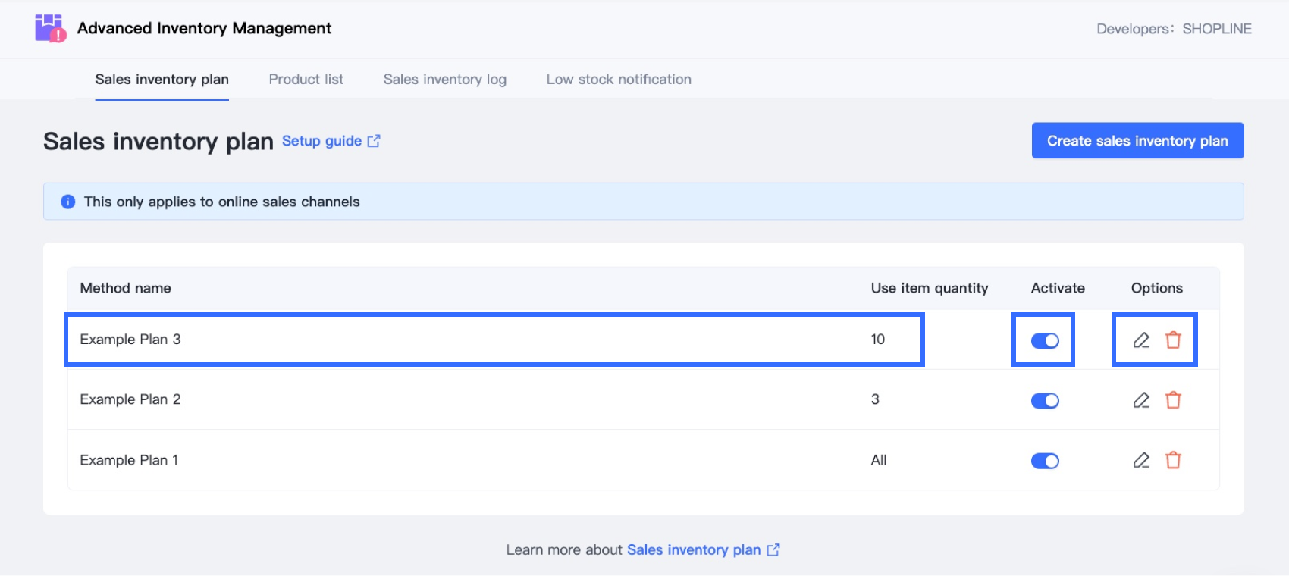Delete Example Plan 2 via trash icon
This screenshot has height=576, width=1289.
[x=1173, y=400]
